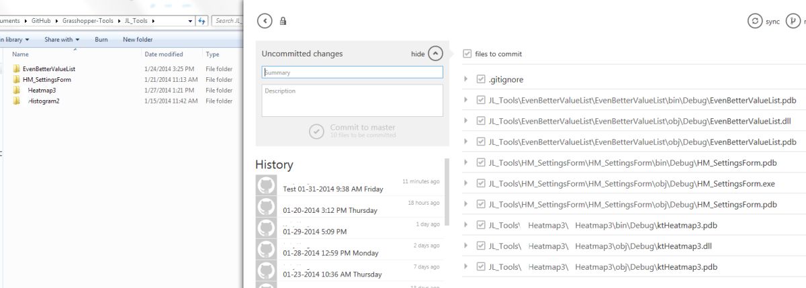Click GitHub breadcrumb in Explorer address bar

[x=40, y=21]
